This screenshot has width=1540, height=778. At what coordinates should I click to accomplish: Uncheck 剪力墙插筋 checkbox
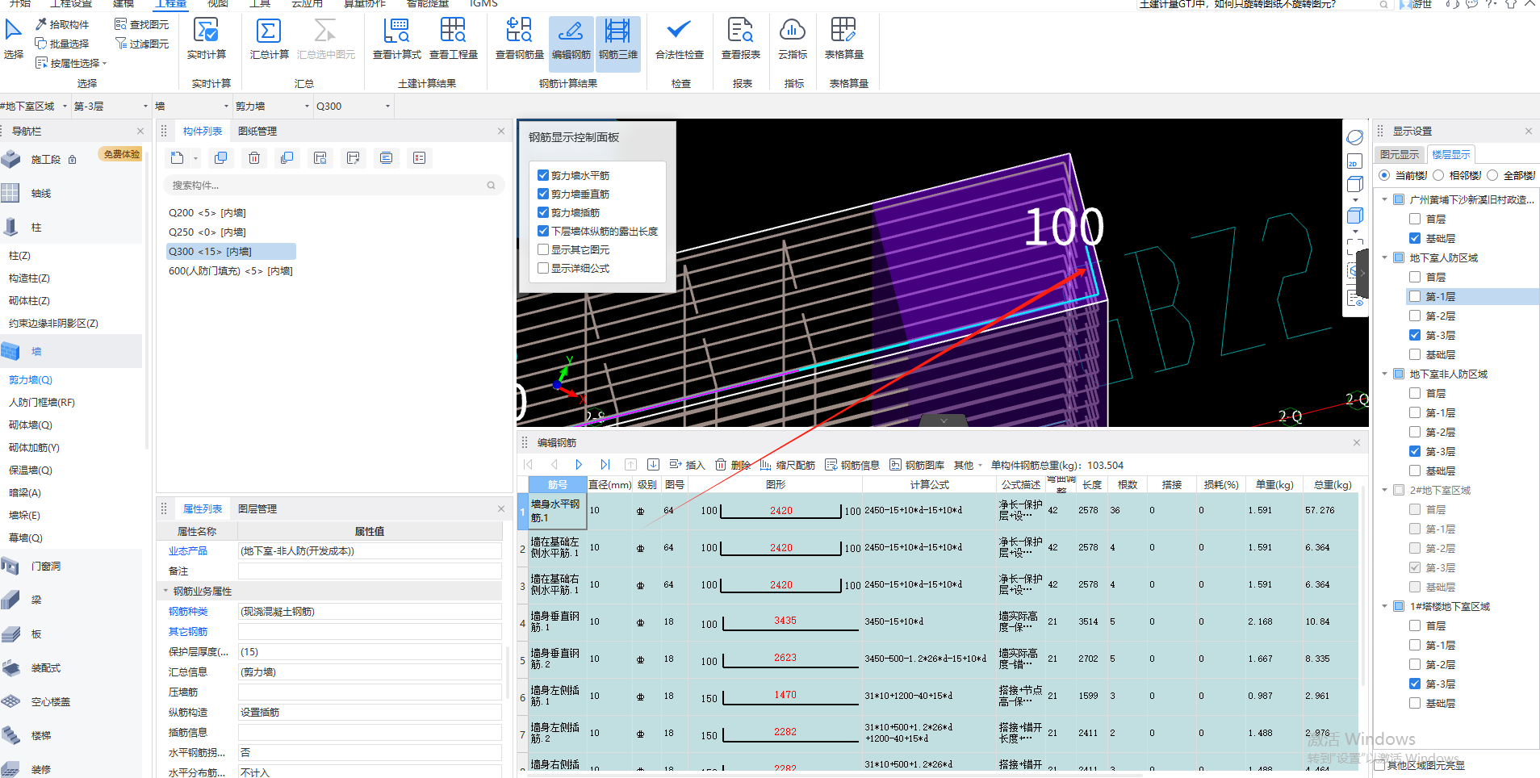(x=543, y=212)
